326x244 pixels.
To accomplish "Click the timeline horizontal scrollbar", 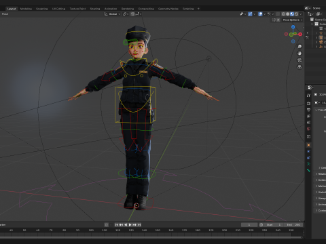I will pyautogui.click(x=151, y=237).
